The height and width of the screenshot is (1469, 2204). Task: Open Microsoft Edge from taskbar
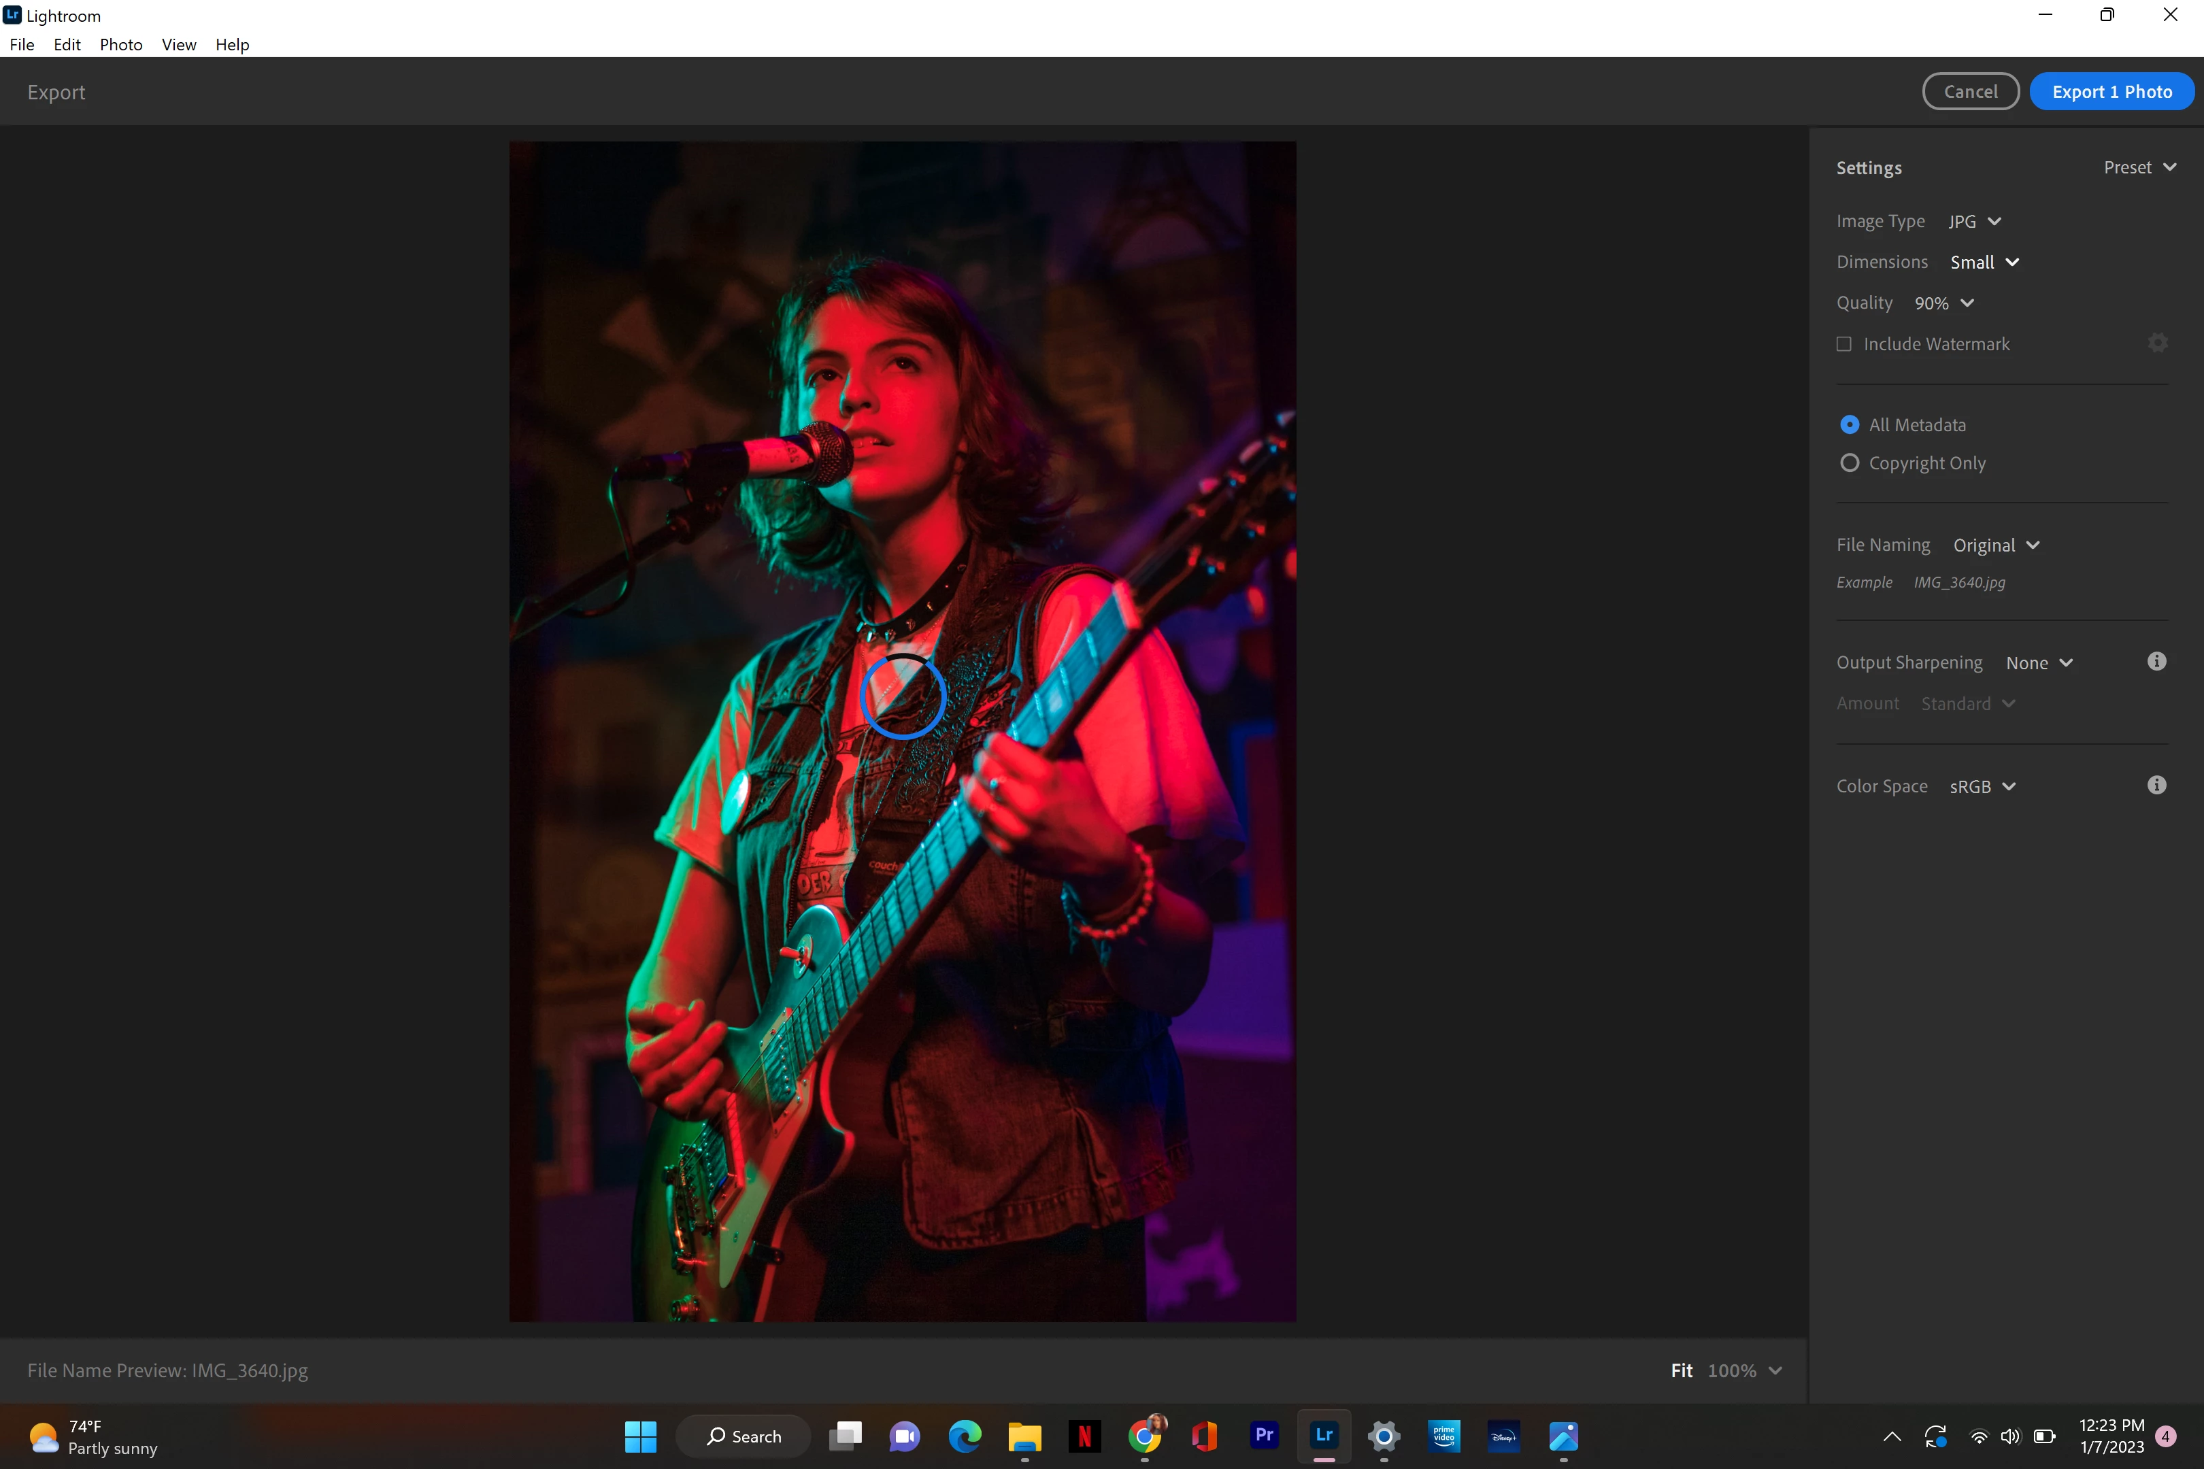click(x=965, y=1435)
